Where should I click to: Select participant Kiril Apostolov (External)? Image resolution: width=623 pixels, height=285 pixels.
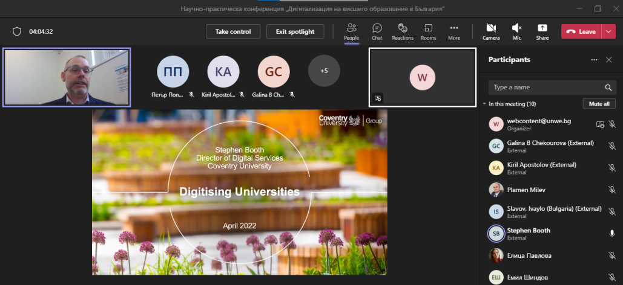coord(551,168)
